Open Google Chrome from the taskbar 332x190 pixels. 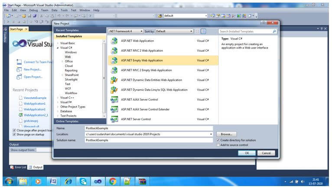click(x=113, y=181)
